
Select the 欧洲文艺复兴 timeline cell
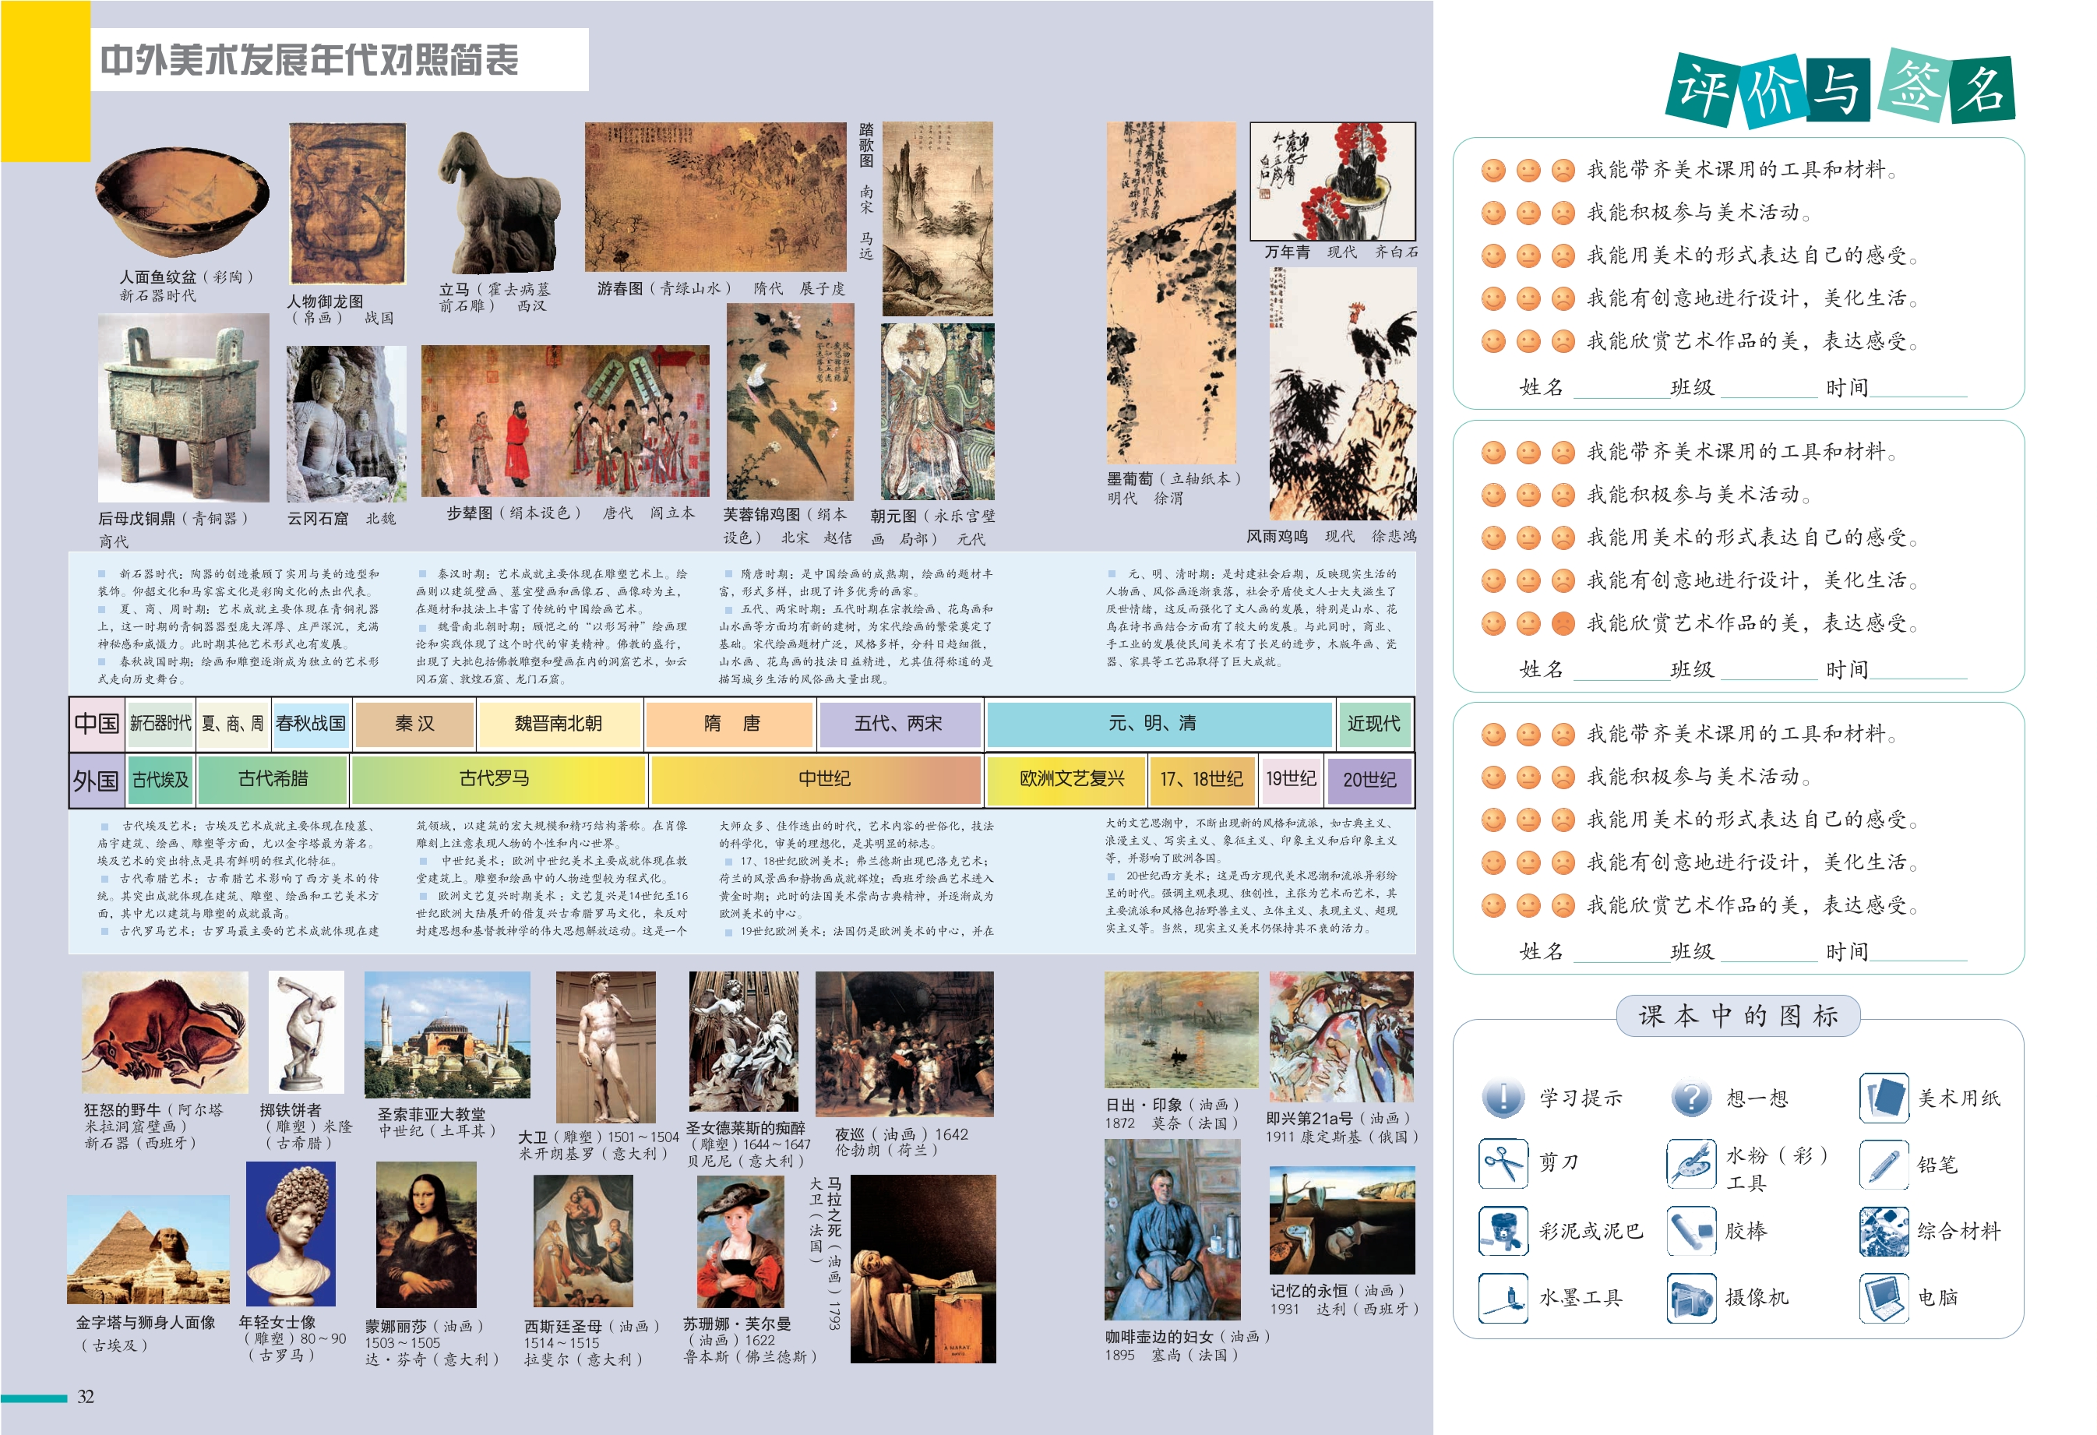pyautogui.click(x=1071, y=779)
